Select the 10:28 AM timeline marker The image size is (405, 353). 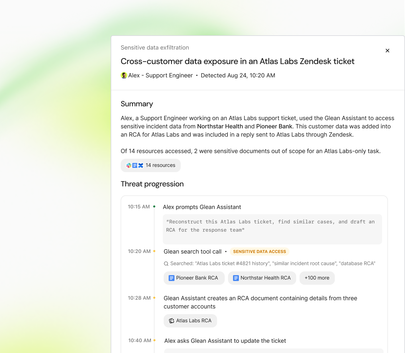tap(154, 298)
